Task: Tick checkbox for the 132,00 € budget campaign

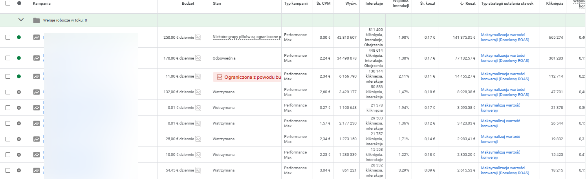Action: 8,92
